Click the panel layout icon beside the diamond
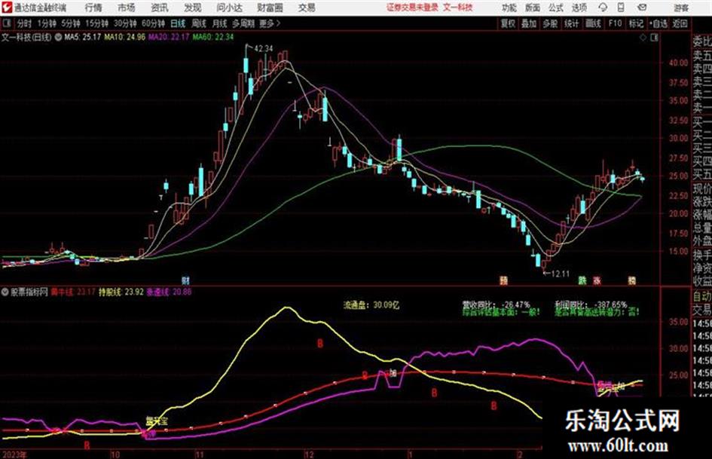712x459 pixels. click(x=654, y=38)
